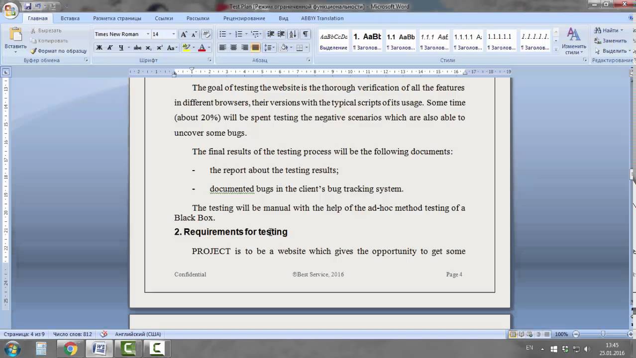
Task: Open Windows Start menu
Action: click(x=12, y=349)
